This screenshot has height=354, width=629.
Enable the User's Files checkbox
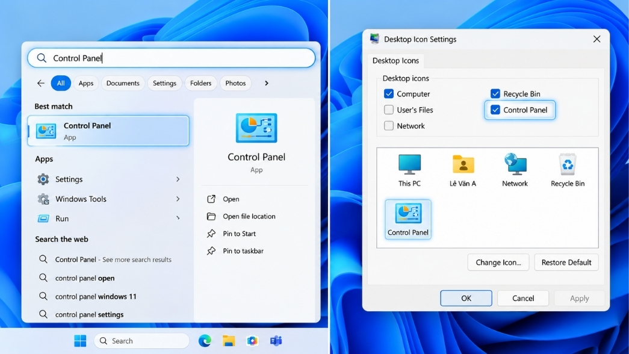point(389,110)
